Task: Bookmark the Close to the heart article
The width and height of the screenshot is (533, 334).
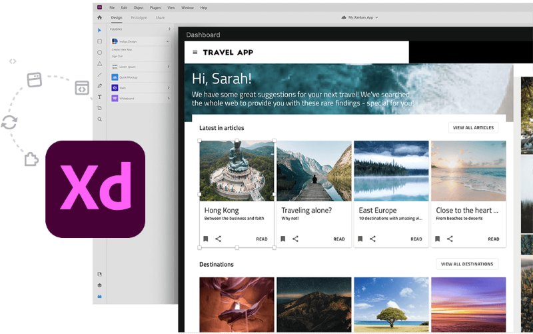Action: pyautogui.click(x=438, y=239)
